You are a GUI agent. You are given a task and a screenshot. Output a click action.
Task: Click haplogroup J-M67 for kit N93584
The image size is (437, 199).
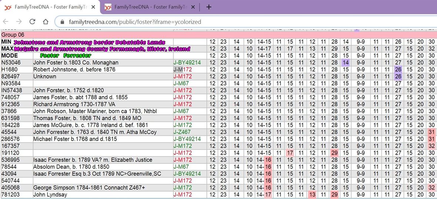pos(181,84)
